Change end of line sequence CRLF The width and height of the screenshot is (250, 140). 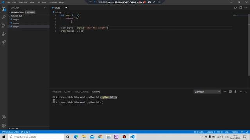(227, 132)
